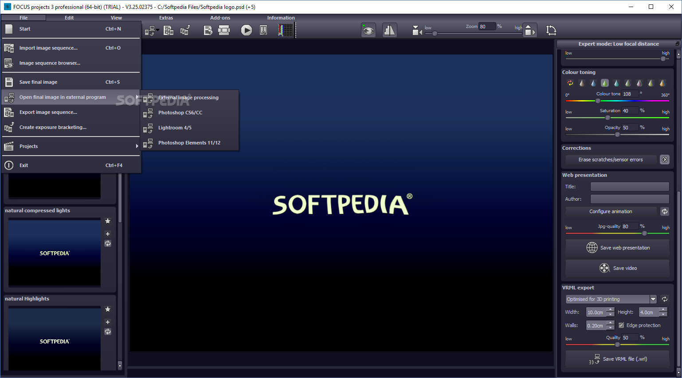Star the natural compressed lights preset
Viewport: 682px width, 378px height.
(x=108, y=221)
